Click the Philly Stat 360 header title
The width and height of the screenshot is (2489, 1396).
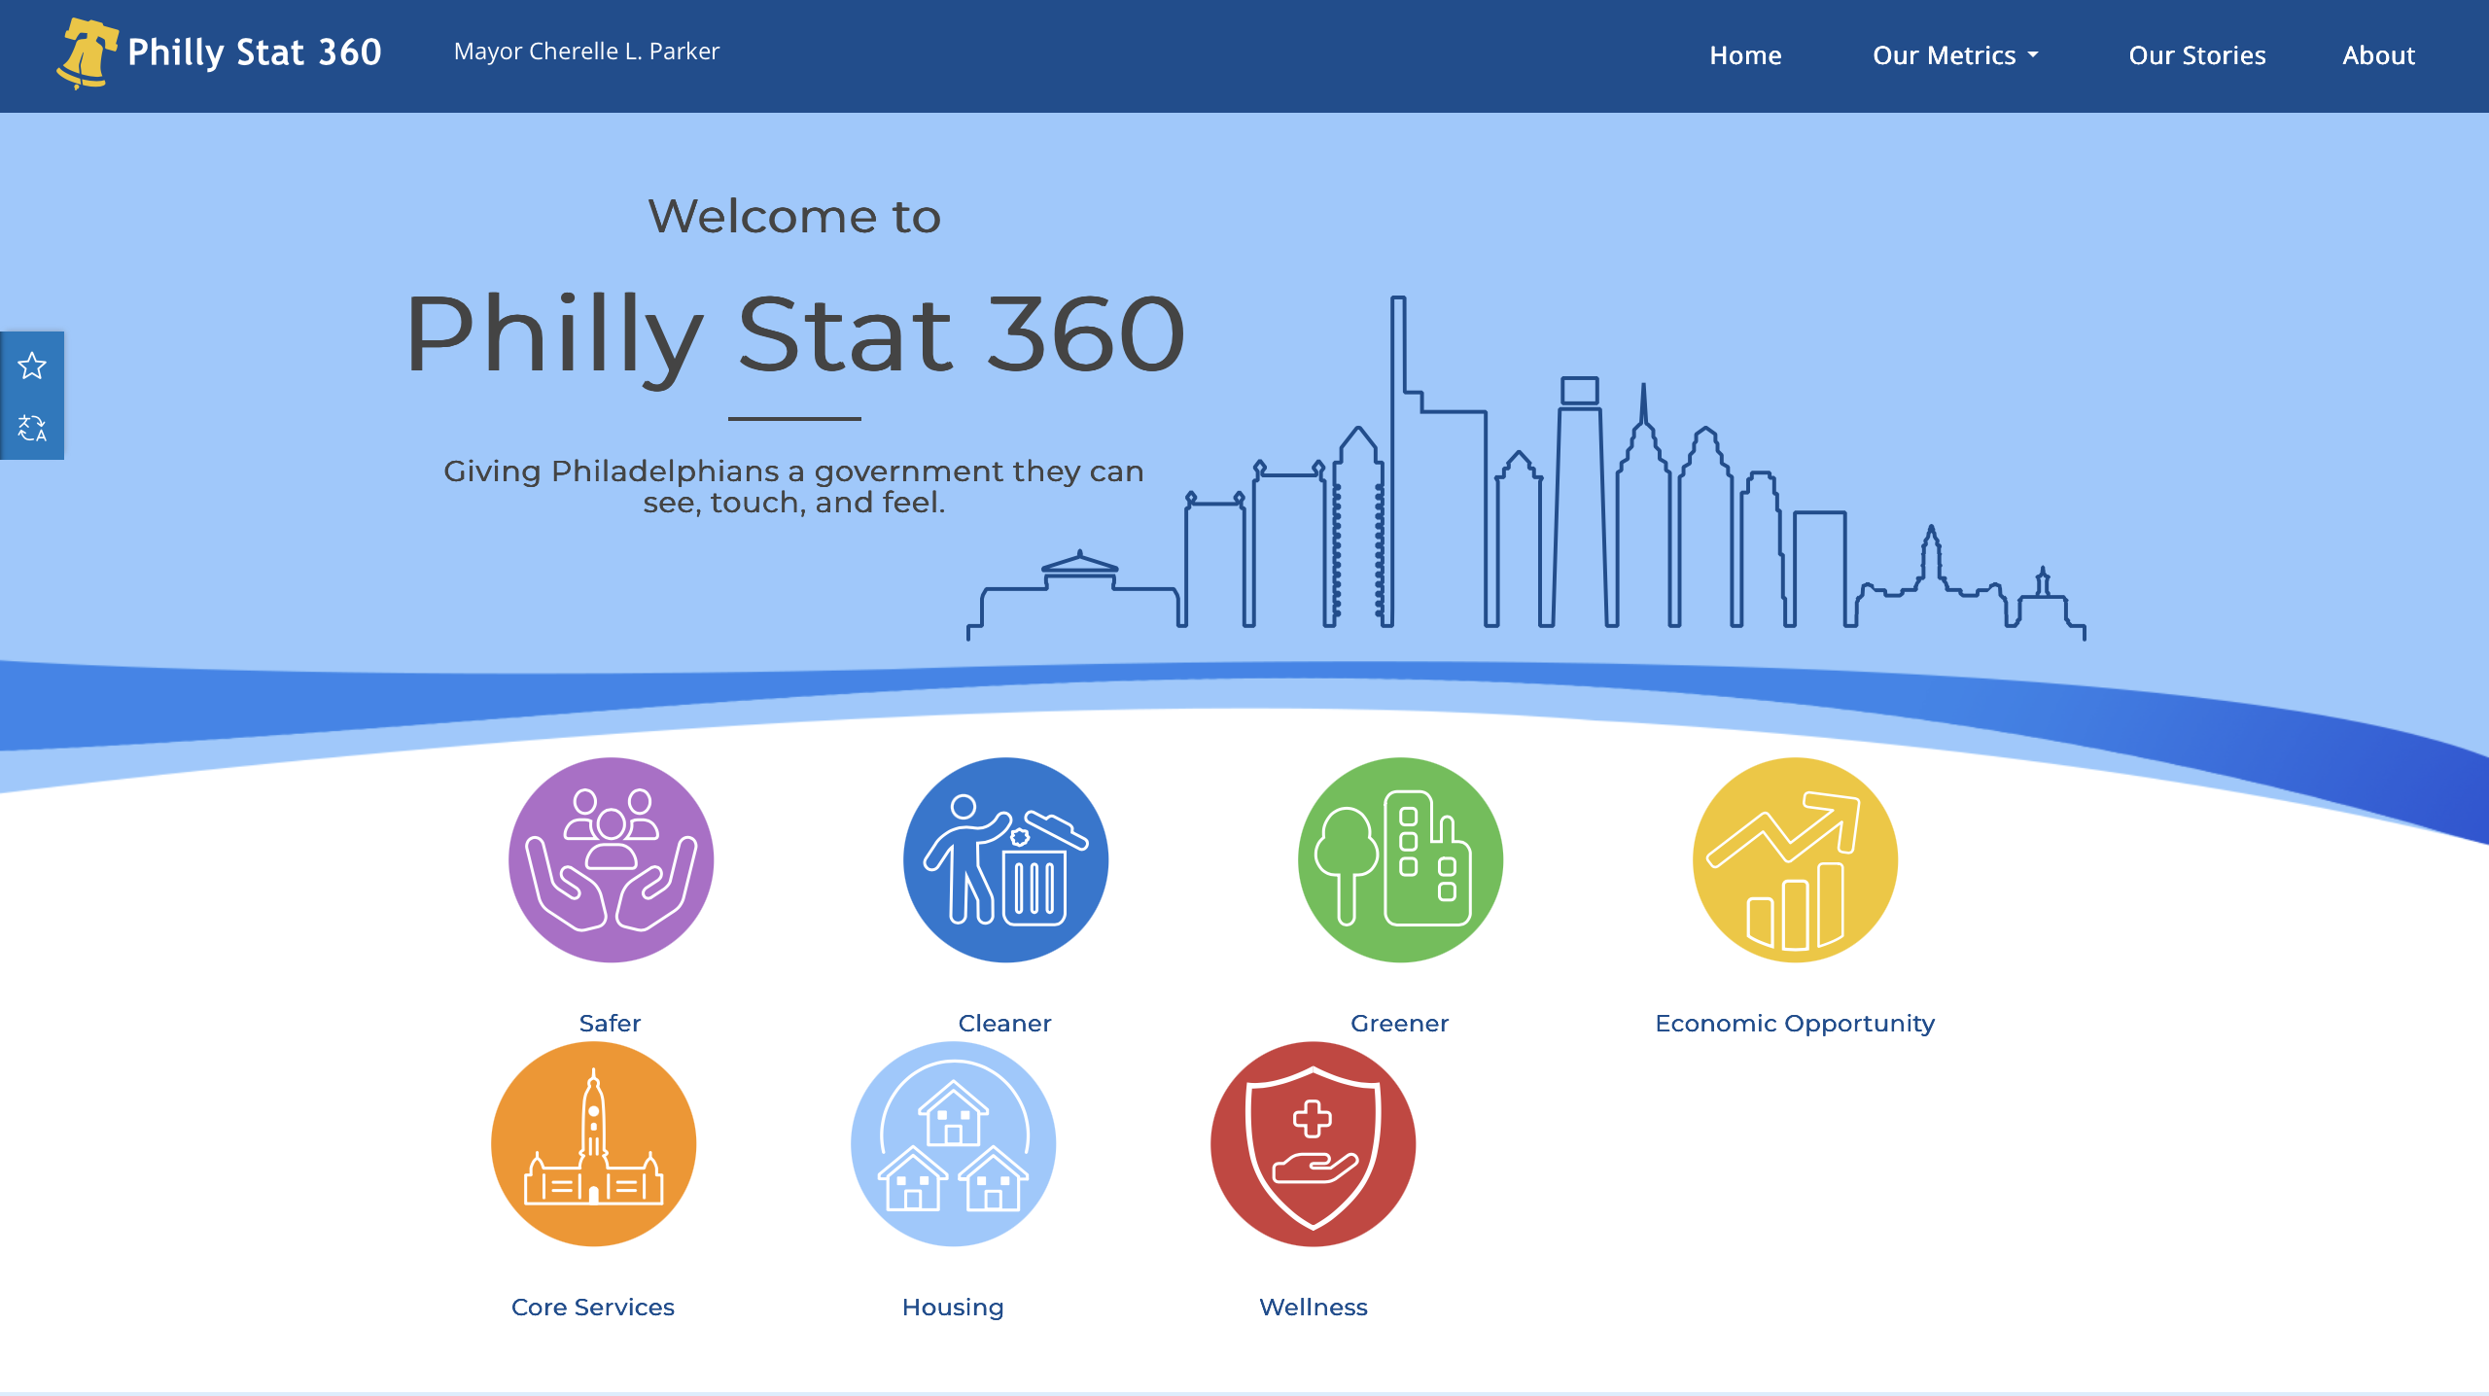(x=255, y=52)
